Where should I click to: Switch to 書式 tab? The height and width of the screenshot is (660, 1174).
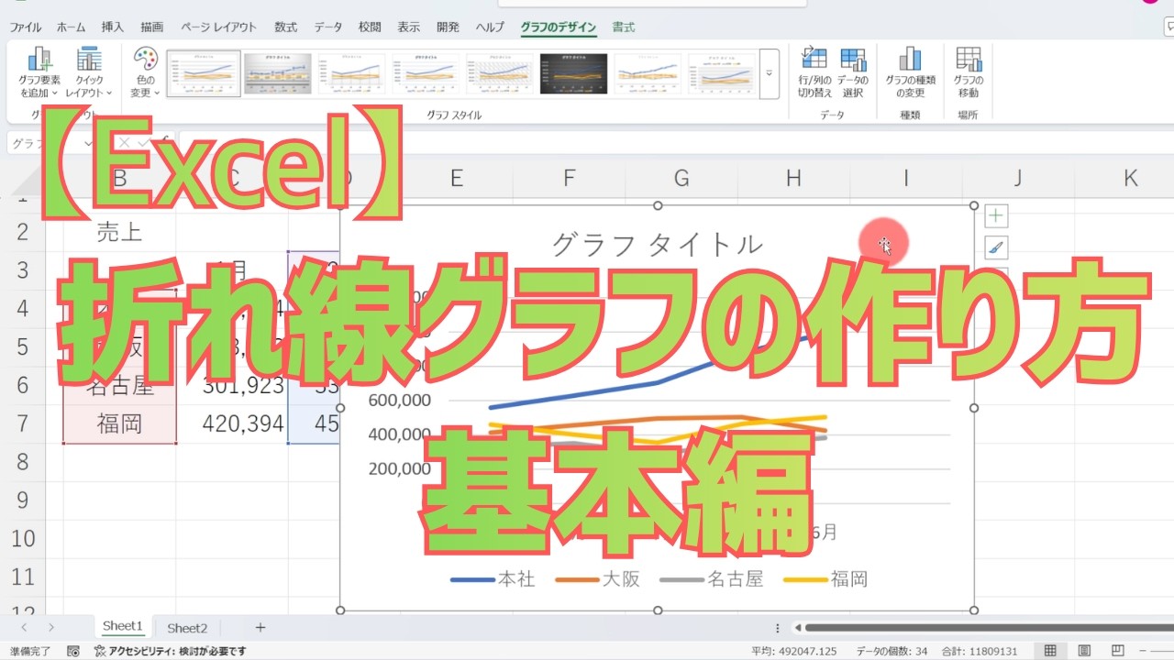coord(624,27)
